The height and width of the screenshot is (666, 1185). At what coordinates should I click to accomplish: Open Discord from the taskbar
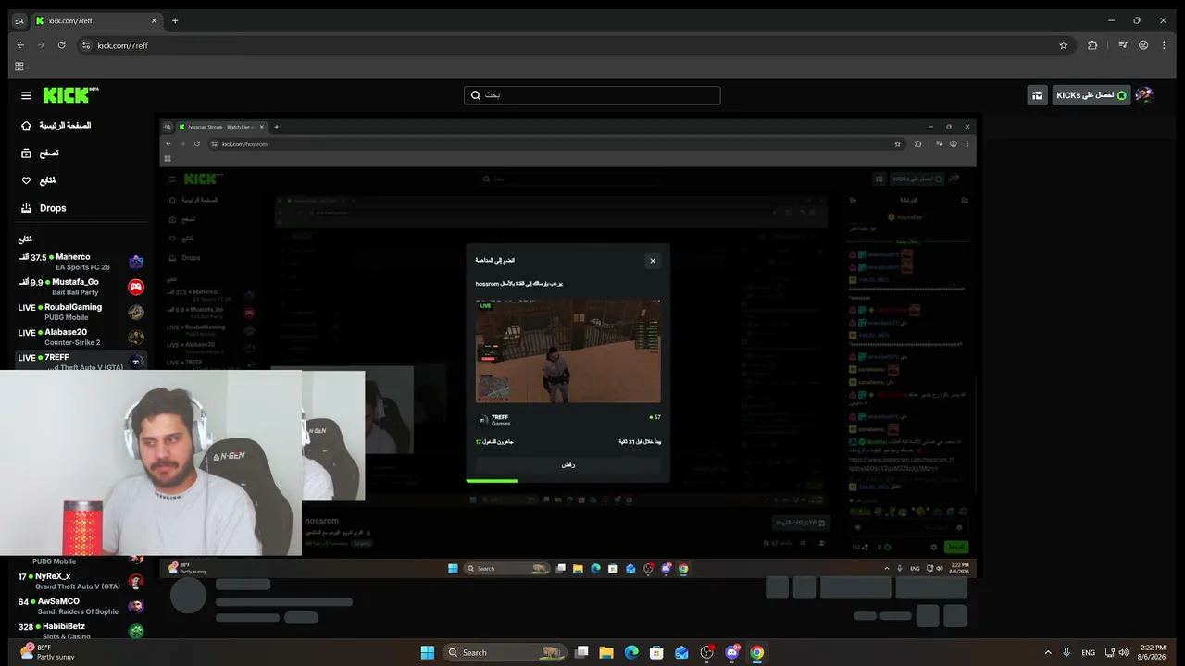coord(732,652)
